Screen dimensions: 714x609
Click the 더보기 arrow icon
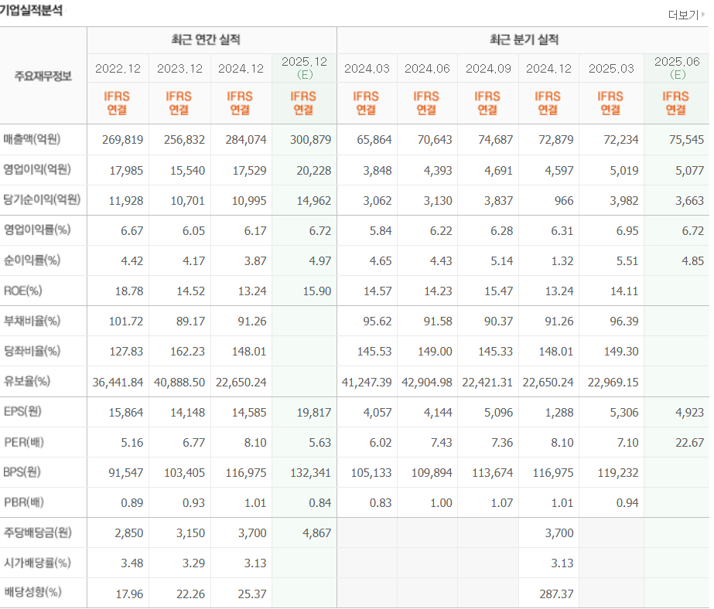[x=703, y=15]
